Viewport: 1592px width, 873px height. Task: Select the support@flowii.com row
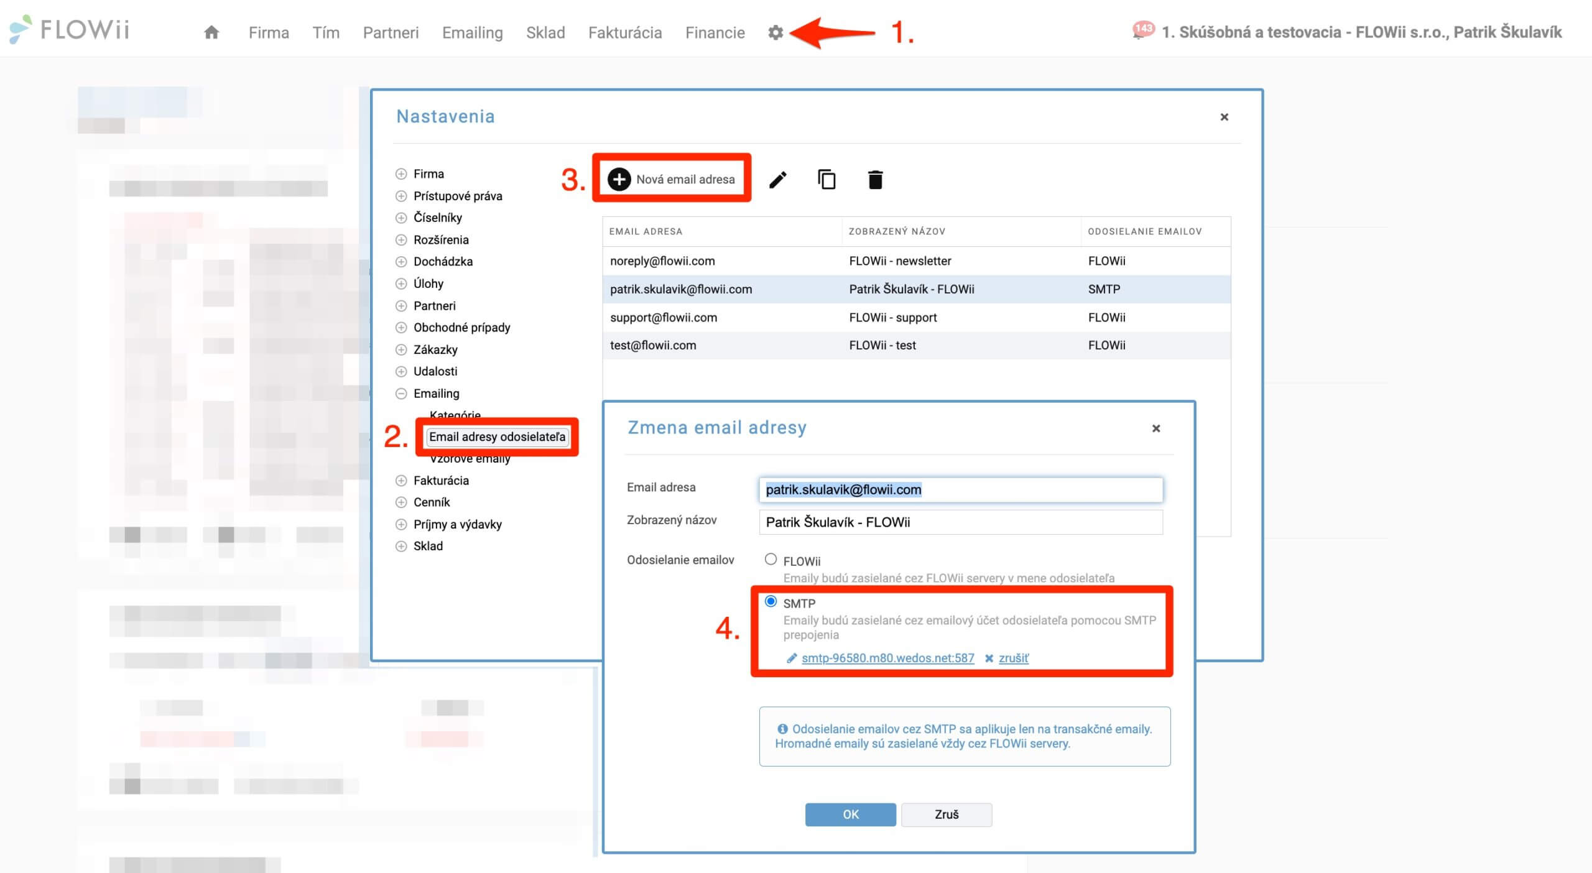pos(916,318)
